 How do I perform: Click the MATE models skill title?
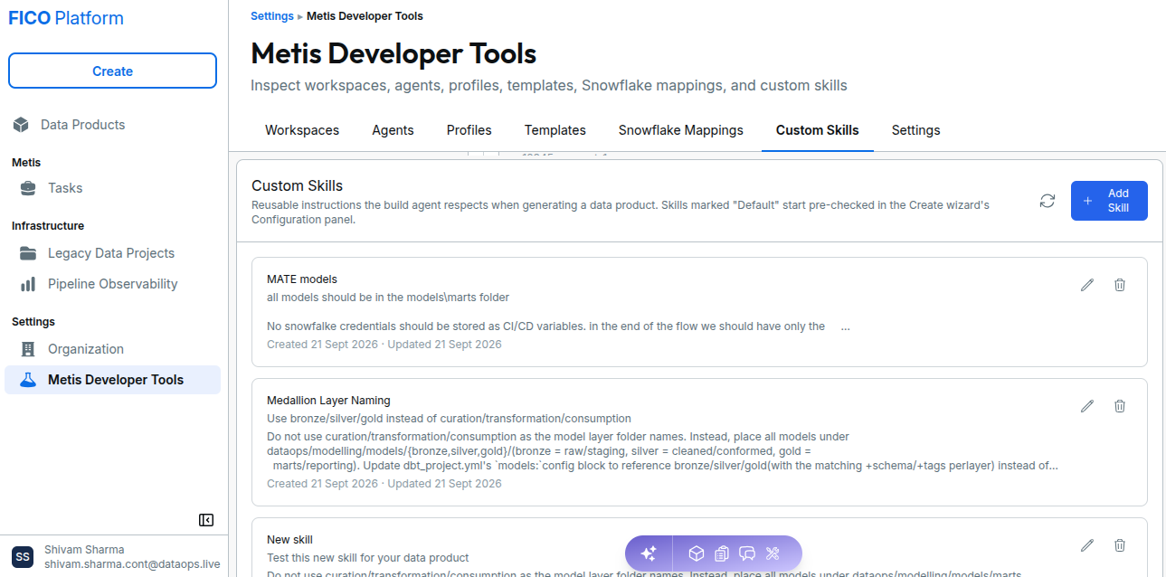click(302, 279)
